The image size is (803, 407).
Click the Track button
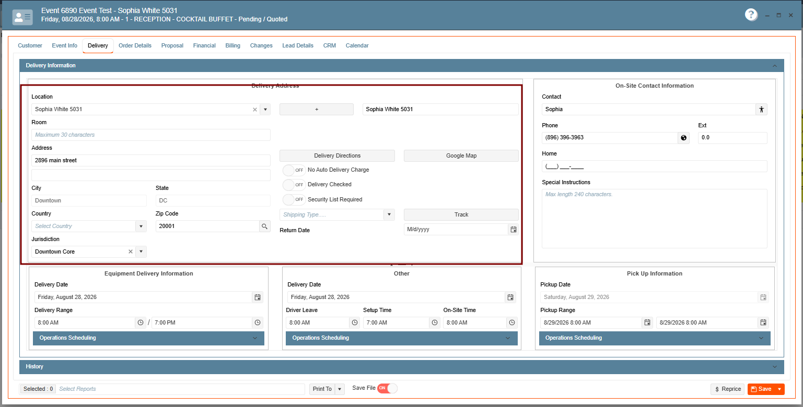tap(461, 215)
